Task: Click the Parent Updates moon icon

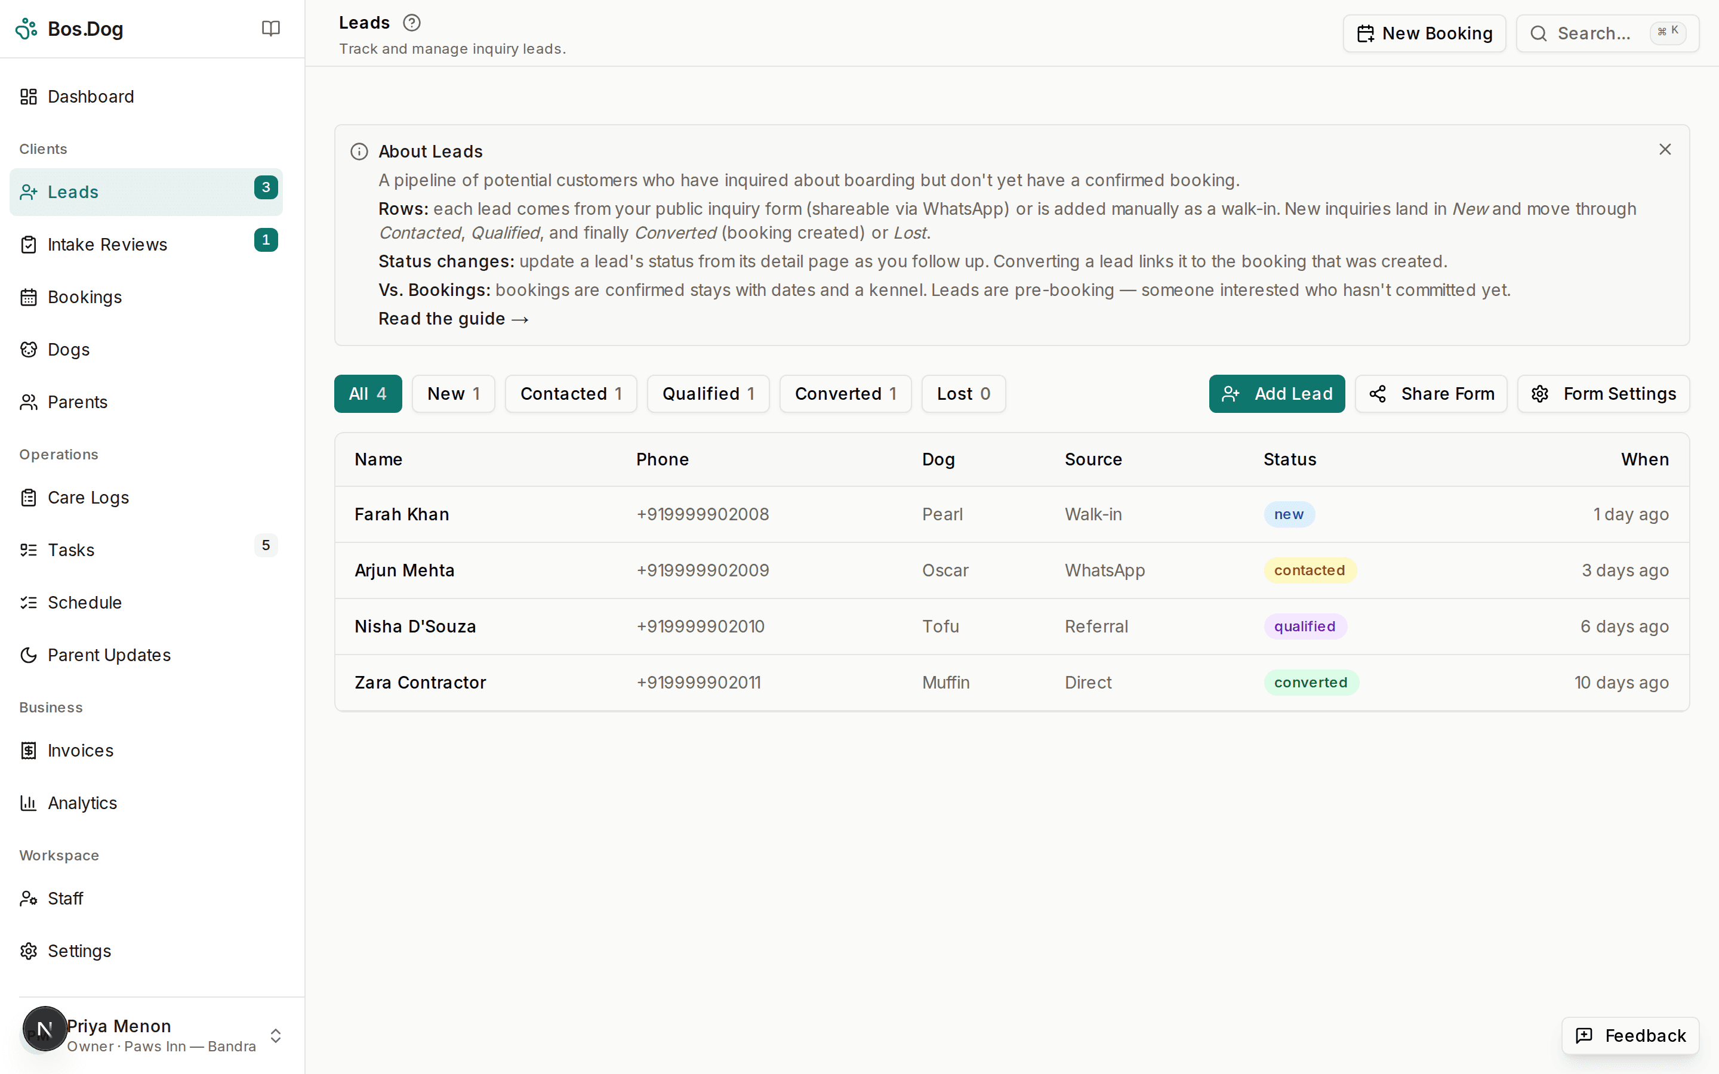Action: tap(29, 655)
